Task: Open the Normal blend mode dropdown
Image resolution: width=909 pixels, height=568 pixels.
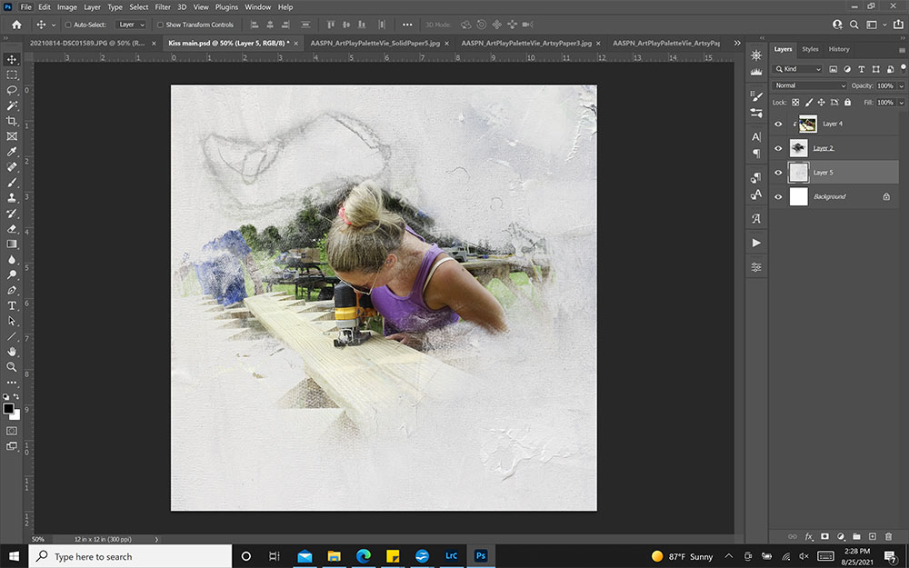Action: click(809, 85)
